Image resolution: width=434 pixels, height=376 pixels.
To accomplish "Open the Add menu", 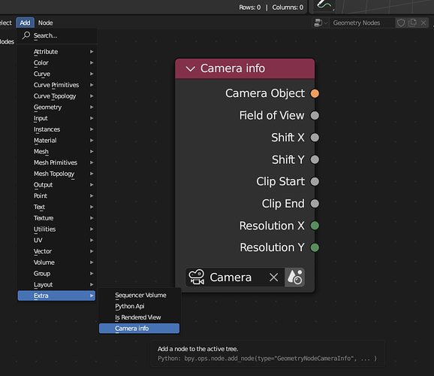I will [25, 23].
